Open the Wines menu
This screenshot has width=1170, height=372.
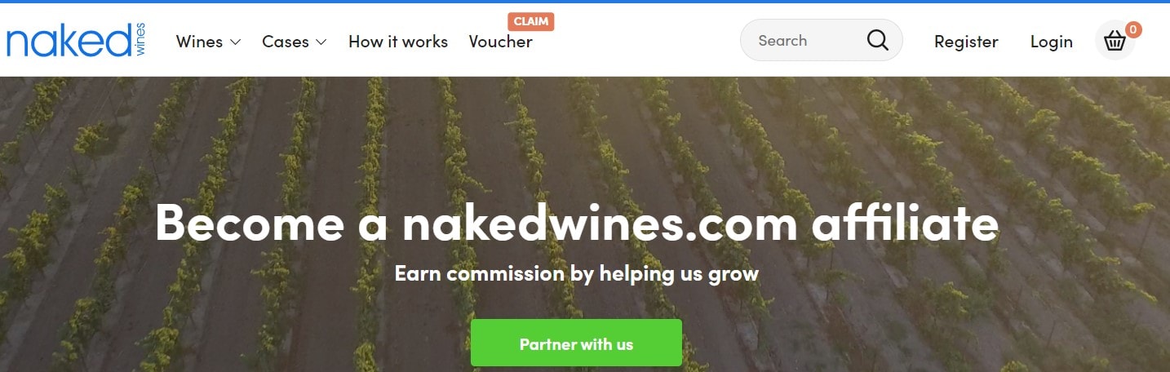209,42
